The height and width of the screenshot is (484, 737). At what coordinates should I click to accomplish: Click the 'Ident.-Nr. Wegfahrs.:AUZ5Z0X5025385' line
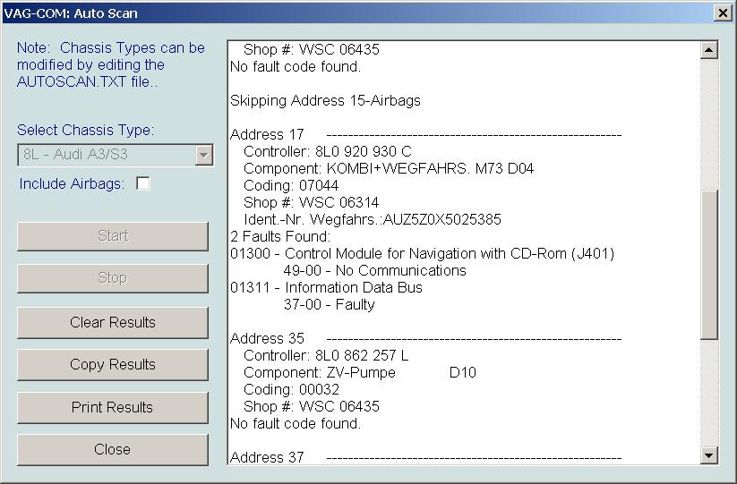pyautogui.click(x=373, y=219)
